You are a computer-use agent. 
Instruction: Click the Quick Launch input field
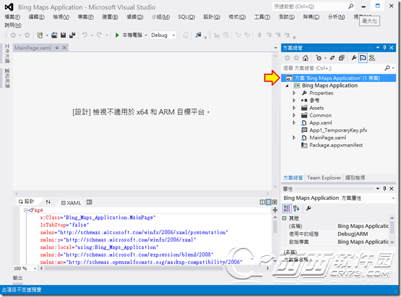pos(310,6)
